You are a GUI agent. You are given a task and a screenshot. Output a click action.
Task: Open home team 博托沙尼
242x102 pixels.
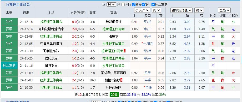[51, 58]
